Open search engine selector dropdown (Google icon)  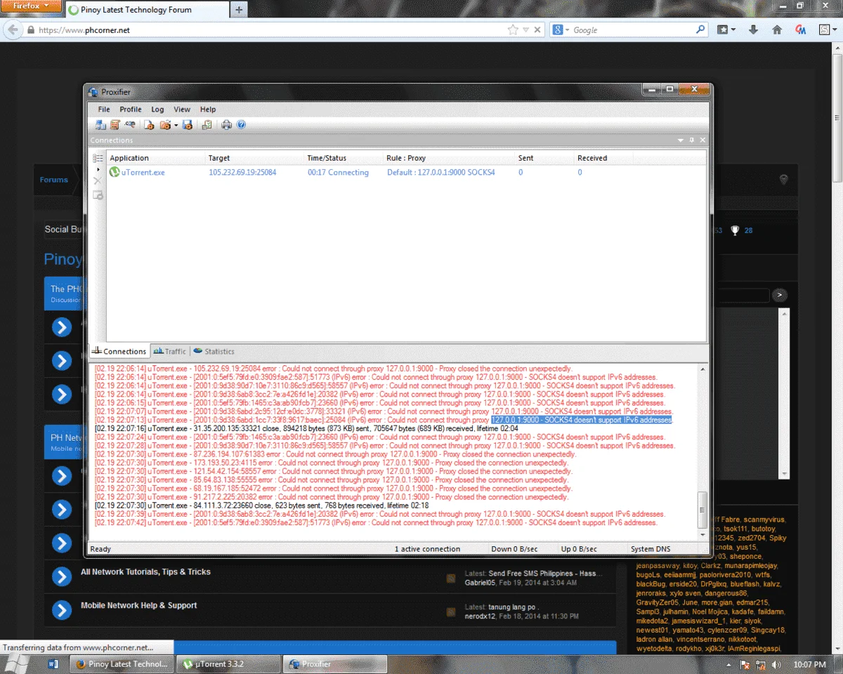560,30
